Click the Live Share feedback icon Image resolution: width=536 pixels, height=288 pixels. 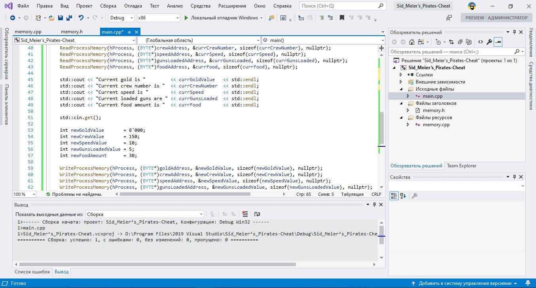pyautogui.click(x=449, y=18)
